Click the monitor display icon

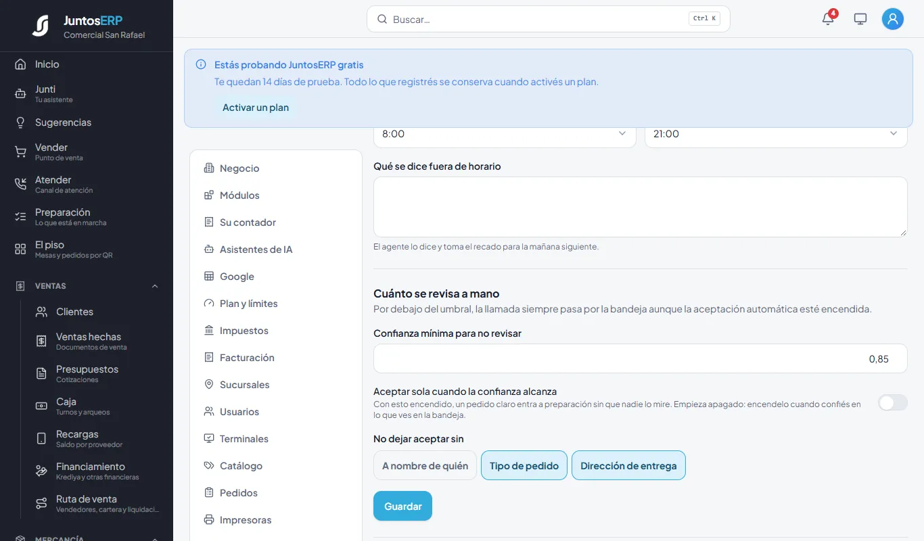(860, 19)
